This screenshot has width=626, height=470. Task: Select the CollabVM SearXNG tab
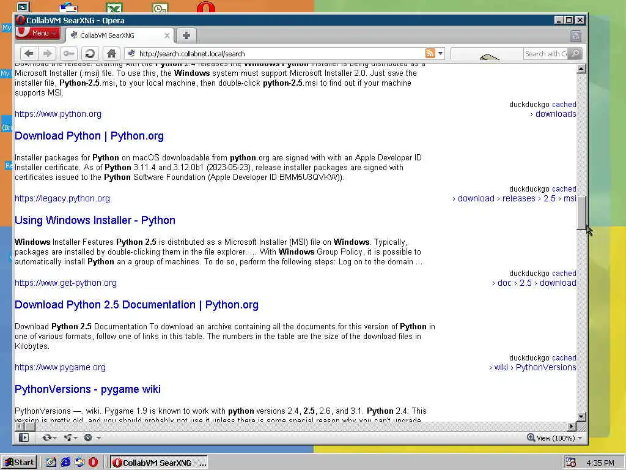click(118, 35)
